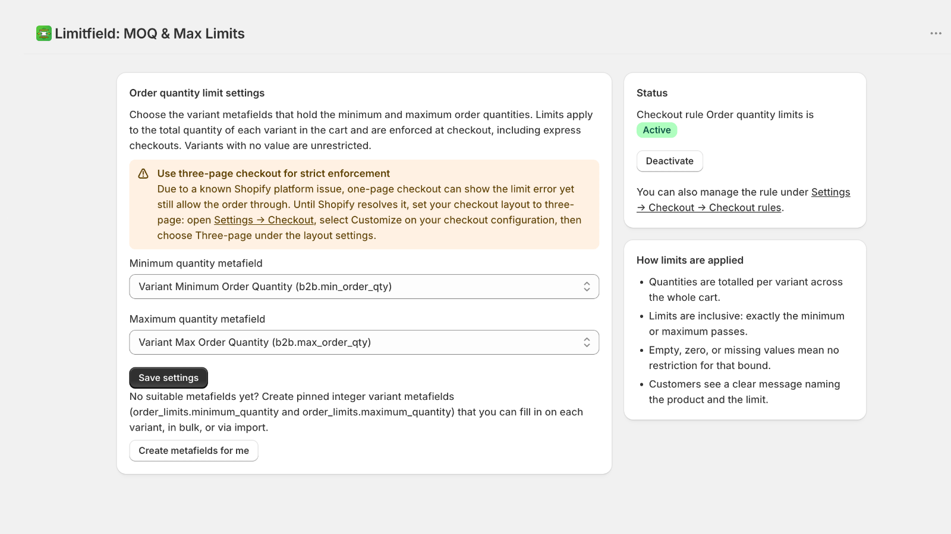Click the Minimum quantity metafield label
This screenshot has width=951, height=534.
click(196, 263)
